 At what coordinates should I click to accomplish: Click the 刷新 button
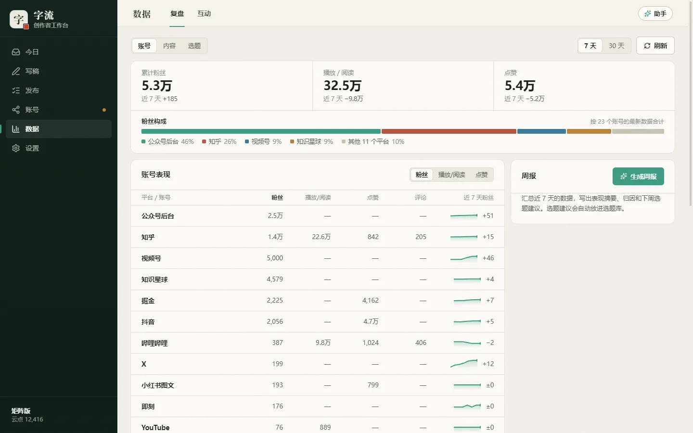[x=655, y=46]
